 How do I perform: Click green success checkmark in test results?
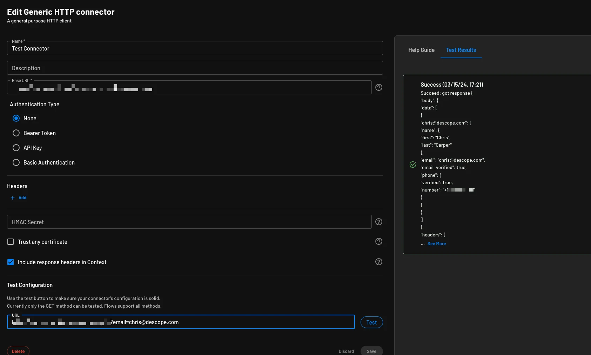pyautogui.click(x=413, y=165)
